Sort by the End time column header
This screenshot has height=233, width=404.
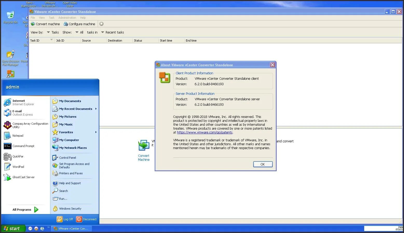293,41
